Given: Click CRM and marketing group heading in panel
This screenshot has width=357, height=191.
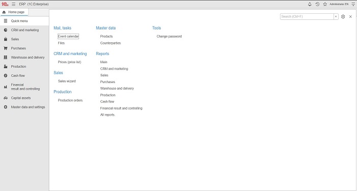Looking at the screenshot, I should pyautogui.click(x=70, y=53).
